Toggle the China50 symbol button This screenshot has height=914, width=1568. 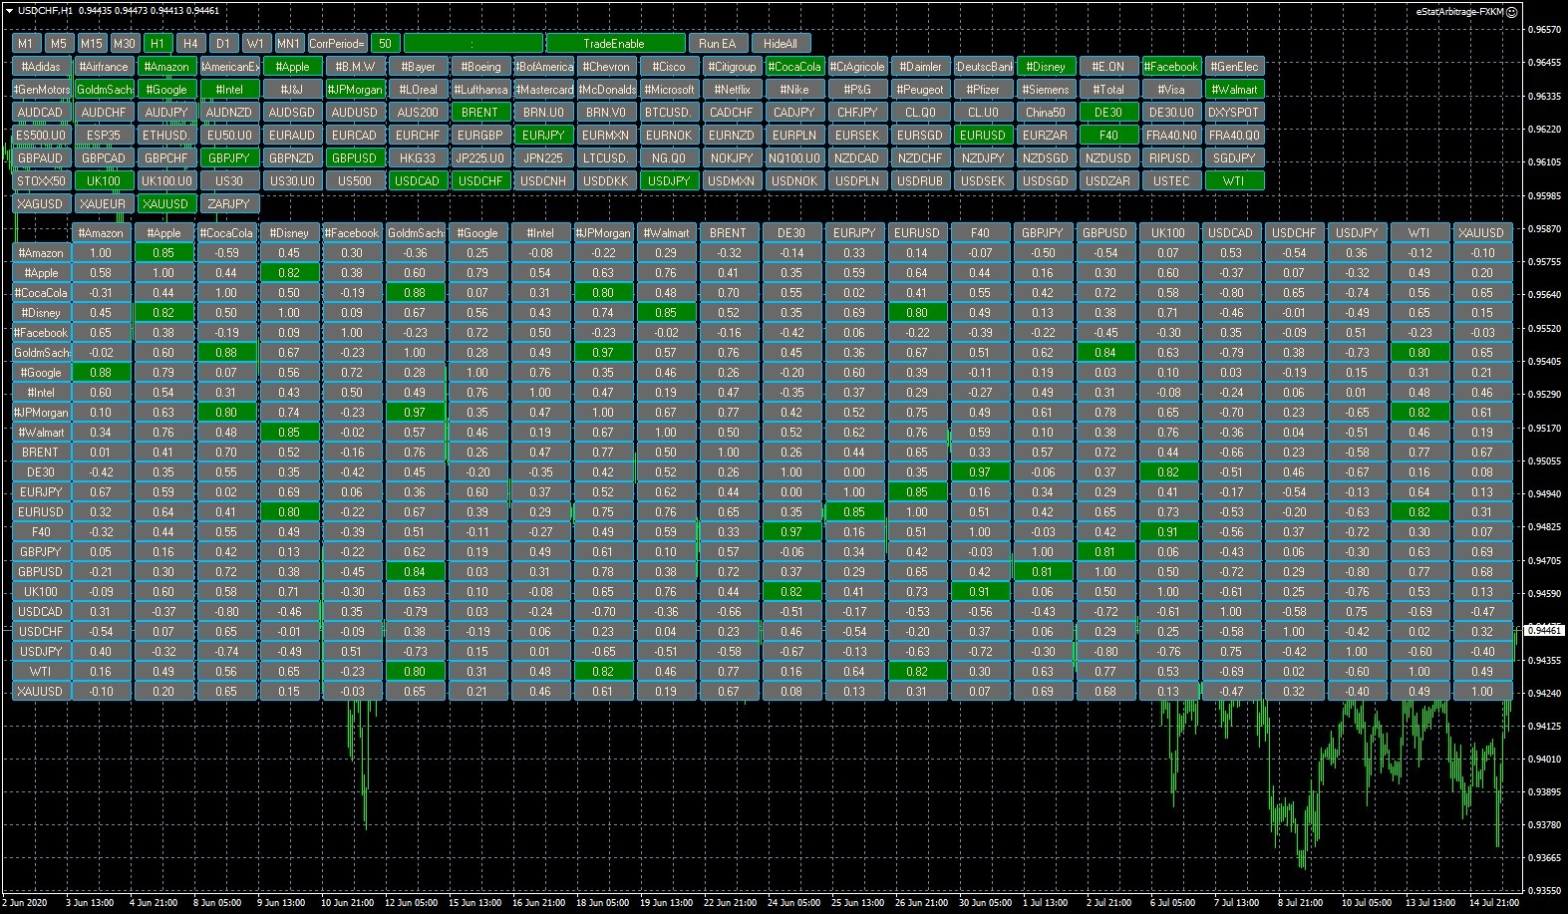coord(1046,113)
